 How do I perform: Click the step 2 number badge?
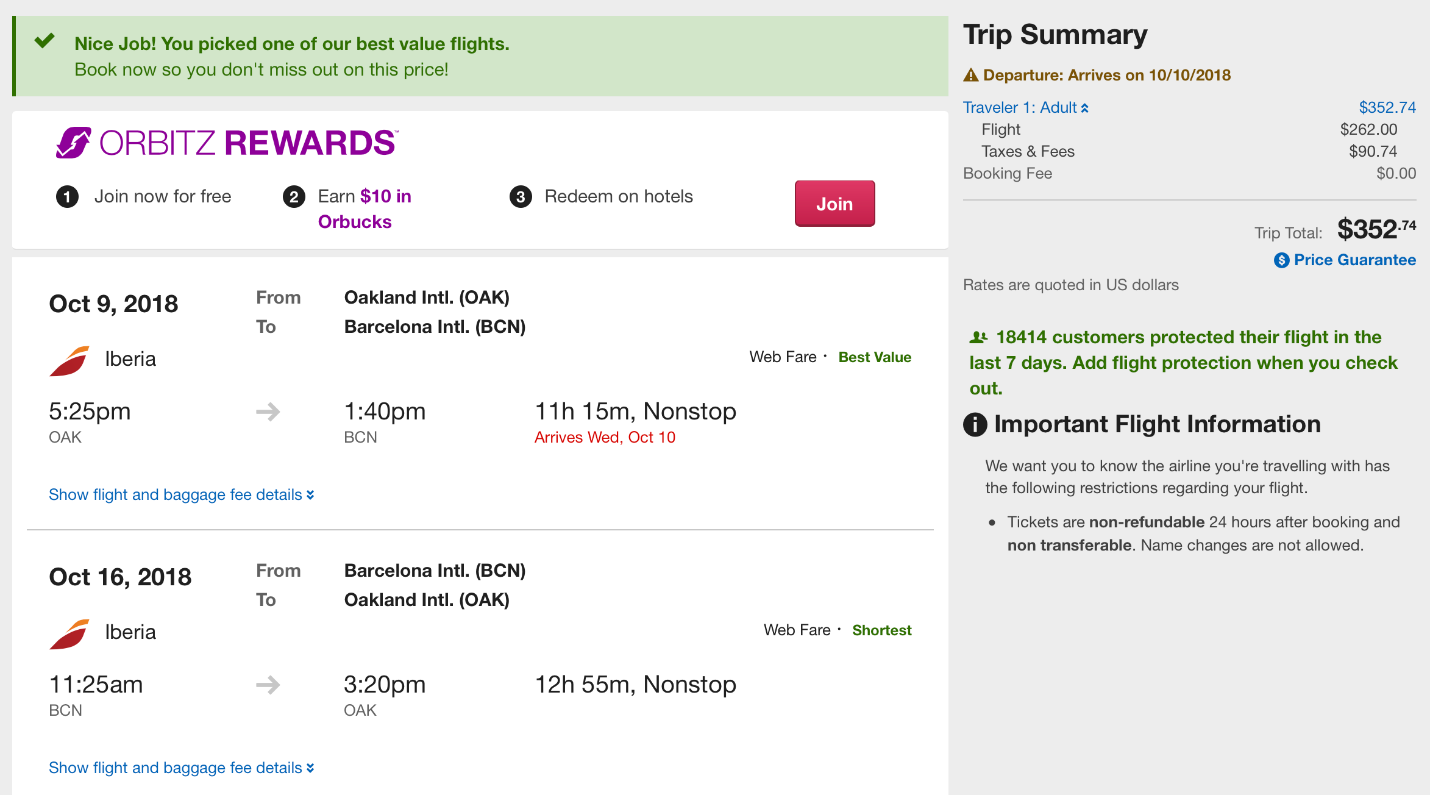click(294, 197)
